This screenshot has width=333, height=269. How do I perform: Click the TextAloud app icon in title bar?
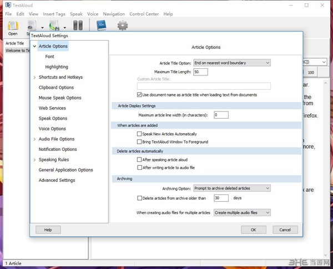pyautogui.click(x=8, y=5)
